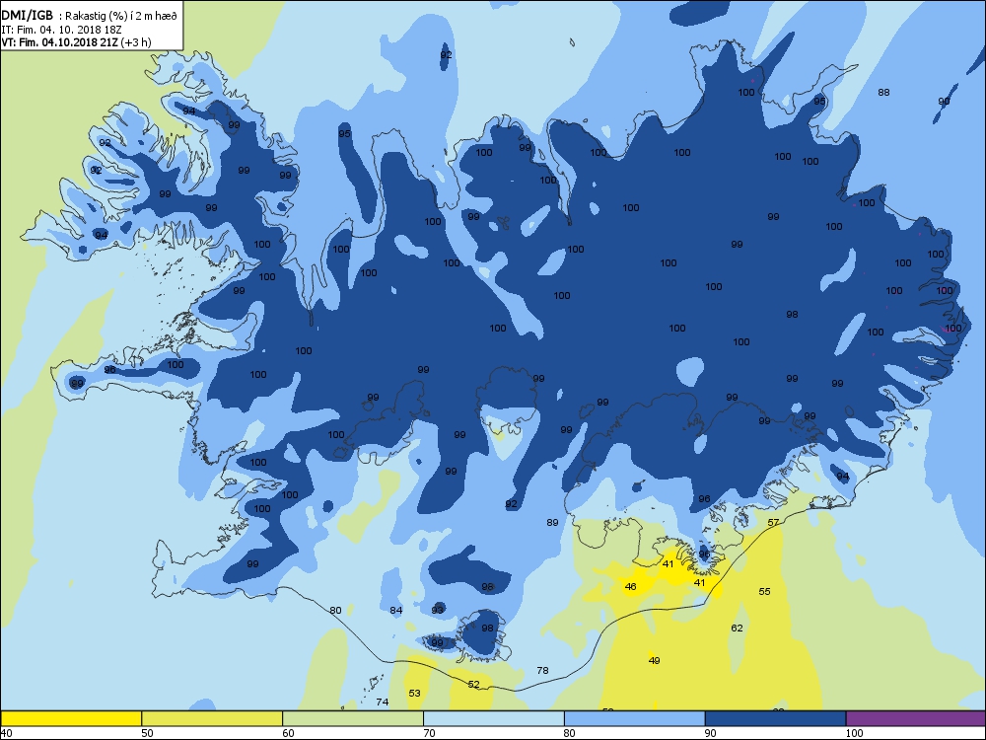Viewport: 986px width, 740px height.
Task: Click the humidity value '53' on the map
Action: 414,694
